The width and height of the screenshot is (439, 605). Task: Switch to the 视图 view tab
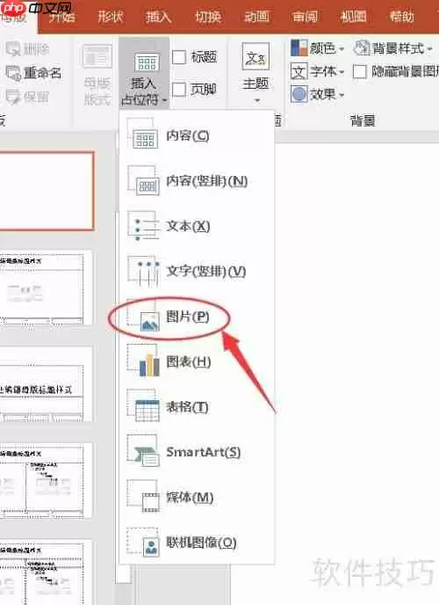[354, 16]
